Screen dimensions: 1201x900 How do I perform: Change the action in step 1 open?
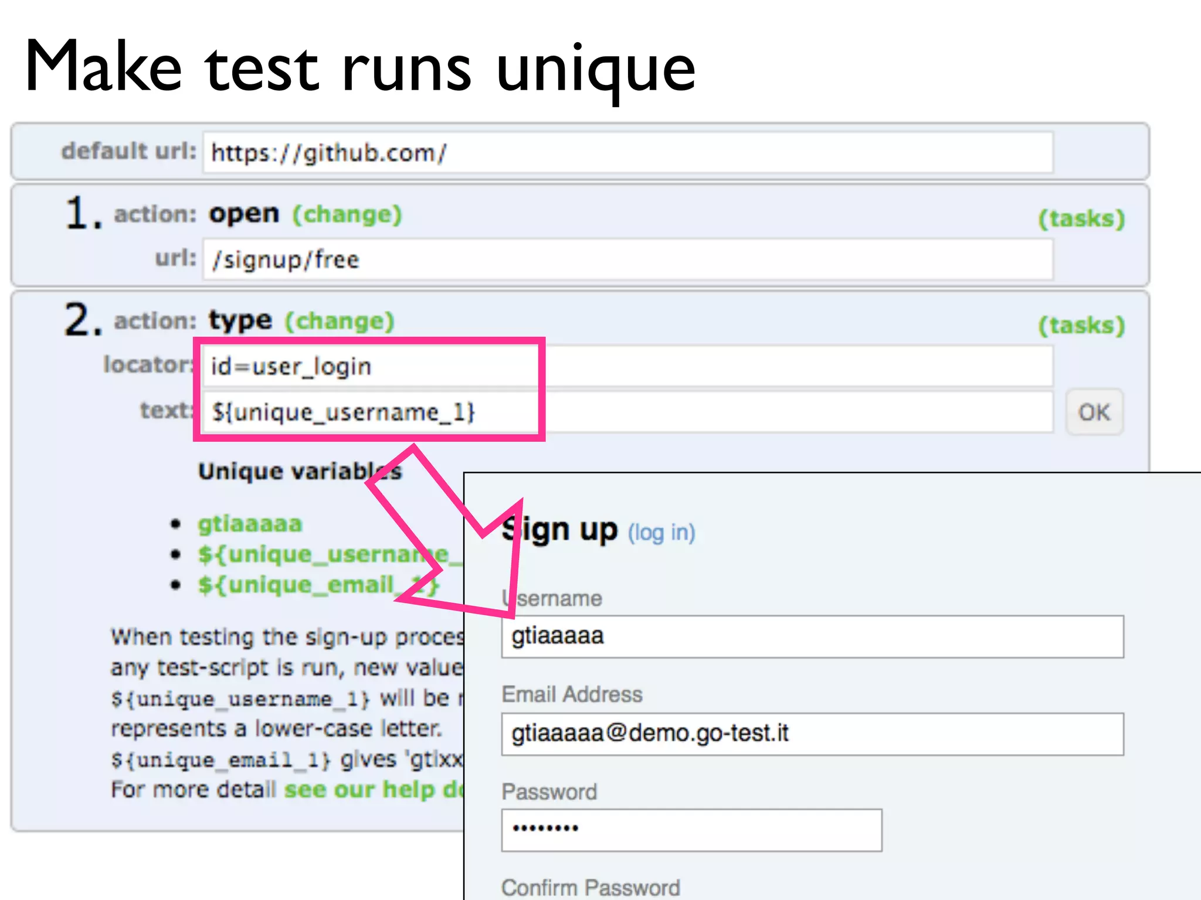[x=347, y=214]
